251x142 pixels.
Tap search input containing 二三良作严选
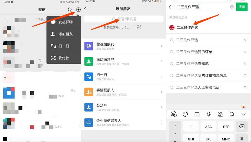205,7
